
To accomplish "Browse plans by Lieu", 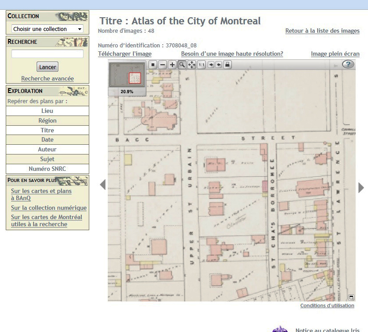I will 47,111.
